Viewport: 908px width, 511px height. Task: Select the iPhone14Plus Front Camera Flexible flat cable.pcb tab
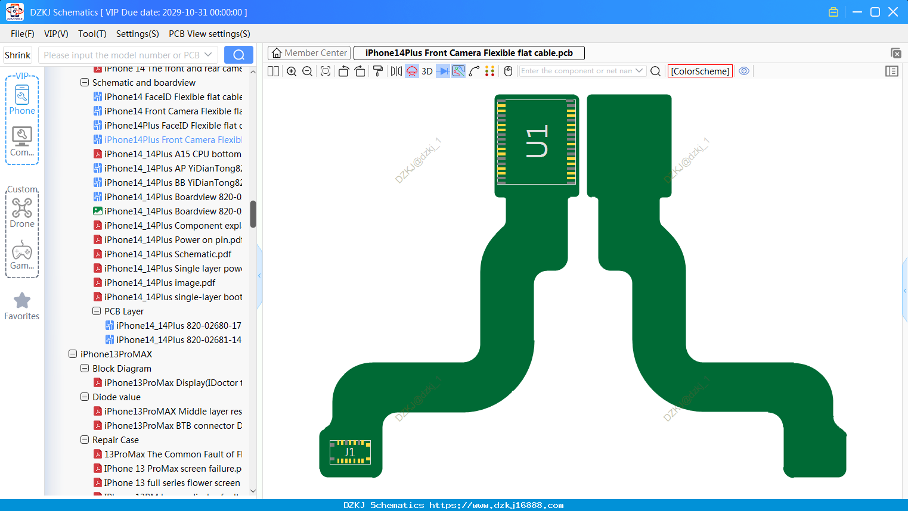[x=469, y=53]
